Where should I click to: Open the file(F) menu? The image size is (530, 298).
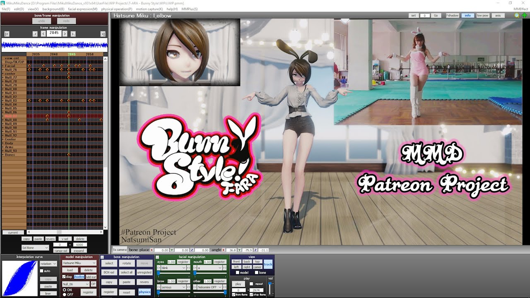click(6, 9)
